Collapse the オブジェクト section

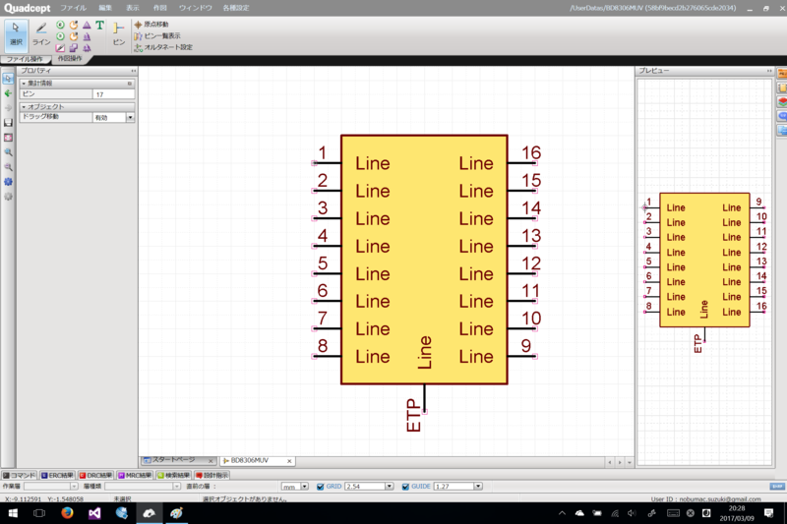pos(23,107)
